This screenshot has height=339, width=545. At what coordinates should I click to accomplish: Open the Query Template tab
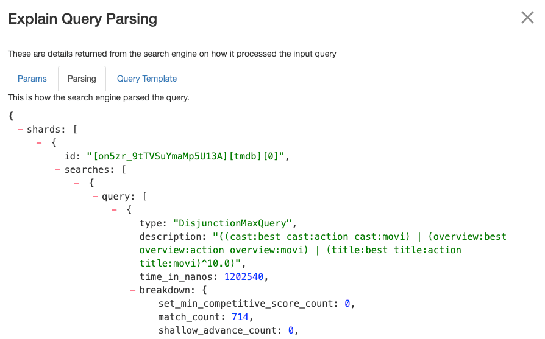147,79
